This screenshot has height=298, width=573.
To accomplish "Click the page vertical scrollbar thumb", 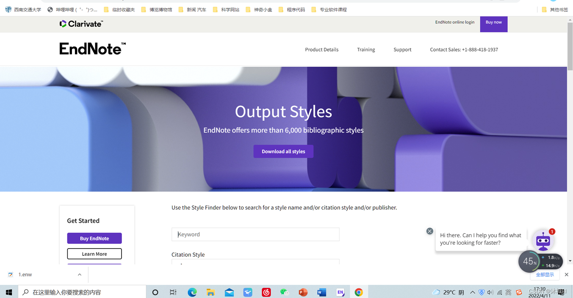I will click(570, 46).
